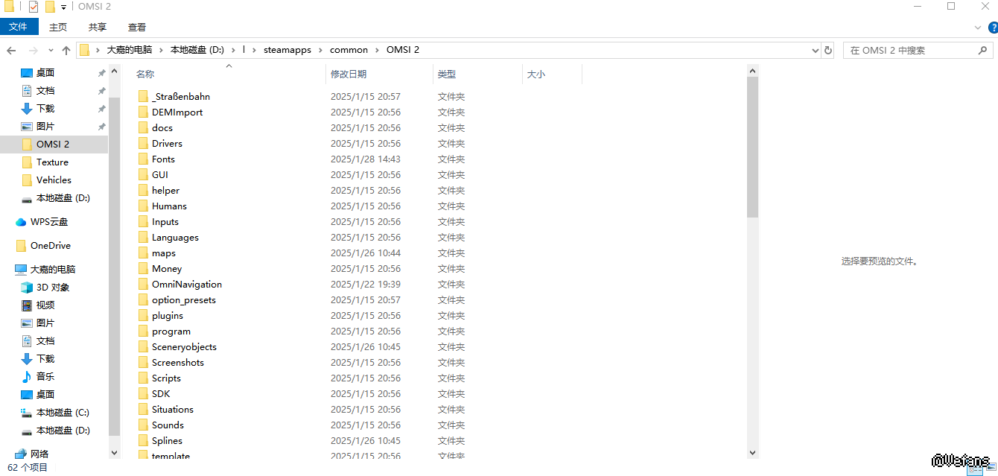998x476 pixels.
Task: Switch to the 共享 ribbon tab
Action: click(98, 27)
